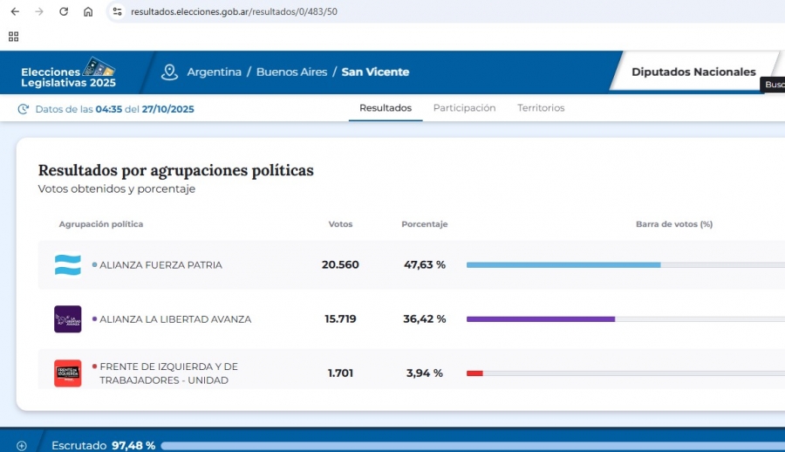Click the Elecciones Legislativas 2025 logo
Image resolution: width=785 pixels, height=452 pixels.
tap(68, 72)
